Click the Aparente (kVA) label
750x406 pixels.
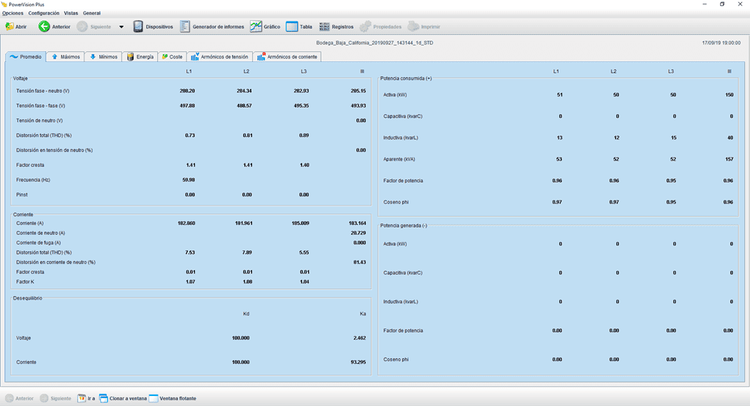click(x=399, y=159)
